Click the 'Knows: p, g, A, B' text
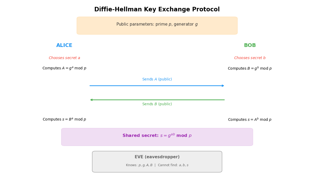Screen dimensions: 314x182 click(x=139, y=165)
